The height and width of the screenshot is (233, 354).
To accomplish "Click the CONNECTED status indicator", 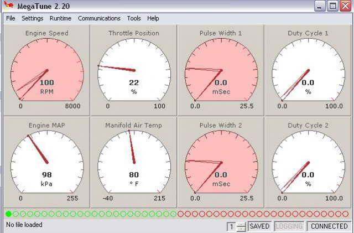I will (x=329, y=226).
